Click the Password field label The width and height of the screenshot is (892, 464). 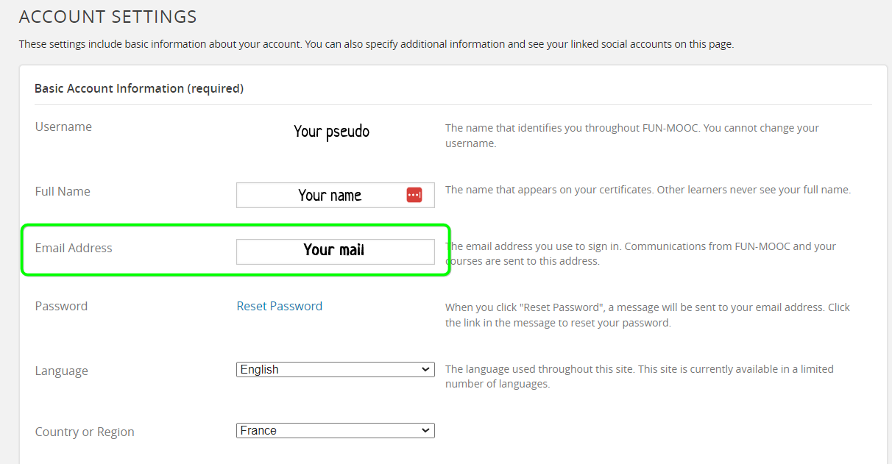61,306
